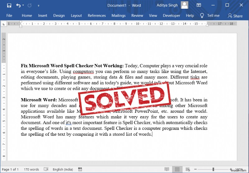Open the File tab

click(9, 16)
